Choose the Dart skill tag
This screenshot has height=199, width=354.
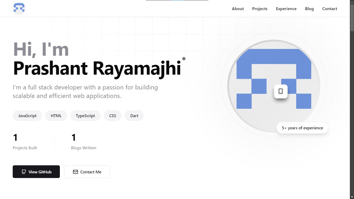pos(134,116)
